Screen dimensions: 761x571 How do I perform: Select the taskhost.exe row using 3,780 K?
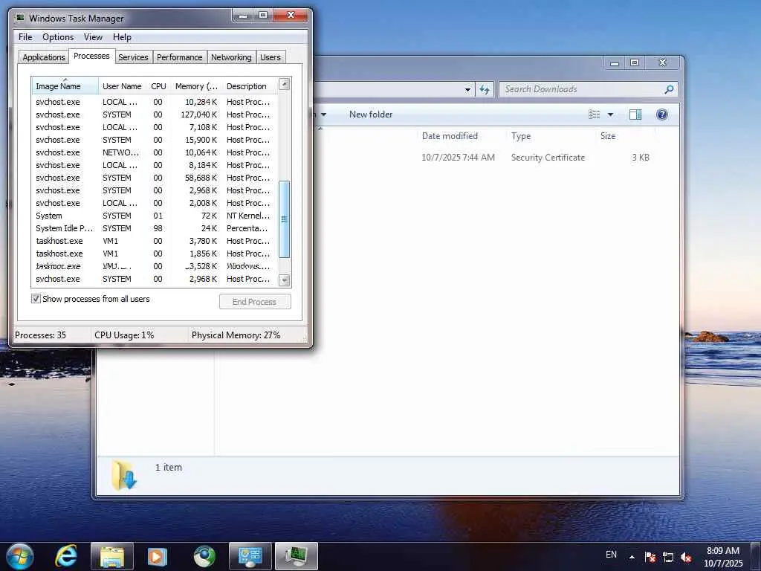[155, 241]
